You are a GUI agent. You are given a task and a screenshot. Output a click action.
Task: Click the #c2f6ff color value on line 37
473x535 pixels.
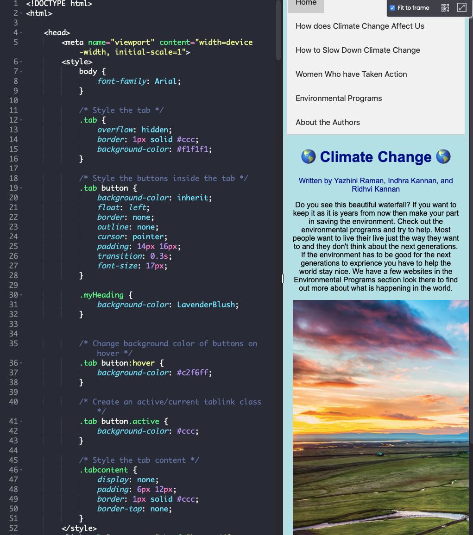192,373
